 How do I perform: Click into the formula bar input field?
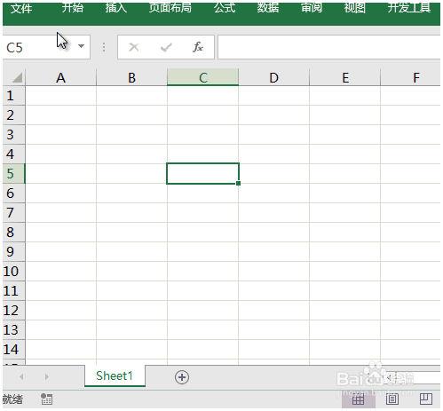pyautogui.click(x=328, y=47)
